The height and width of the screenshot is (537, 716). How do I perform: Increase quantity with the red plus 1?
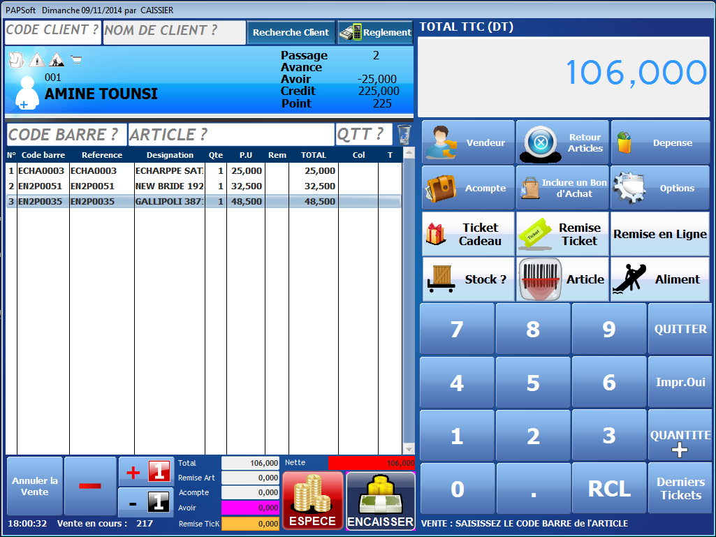146,472
